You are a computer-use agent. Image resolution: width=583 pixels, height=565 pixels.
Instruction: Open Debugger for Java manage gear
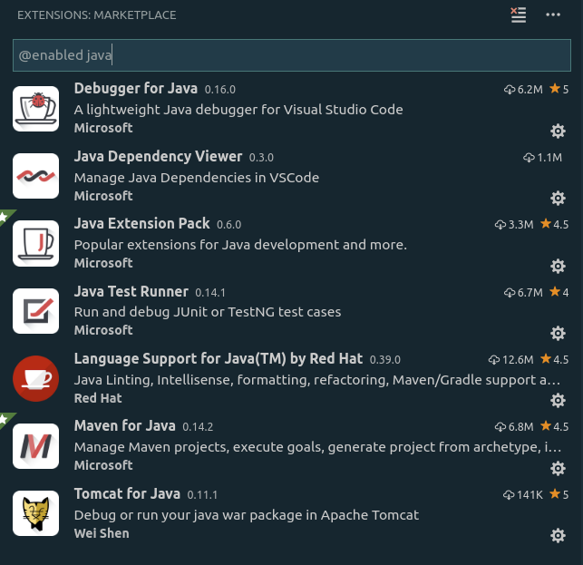[x=559, y=132]
